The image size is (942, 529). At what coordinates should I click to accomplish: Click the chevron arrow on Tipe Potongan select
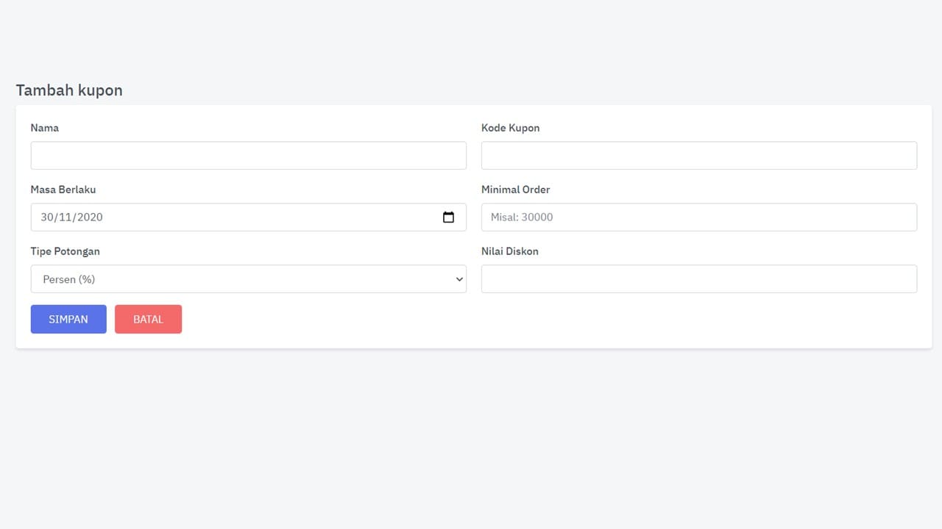459,279
